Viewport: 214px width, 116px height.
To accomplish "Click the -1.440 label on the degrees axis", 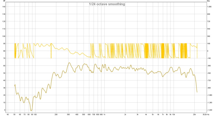I will [x=209, y=110].
